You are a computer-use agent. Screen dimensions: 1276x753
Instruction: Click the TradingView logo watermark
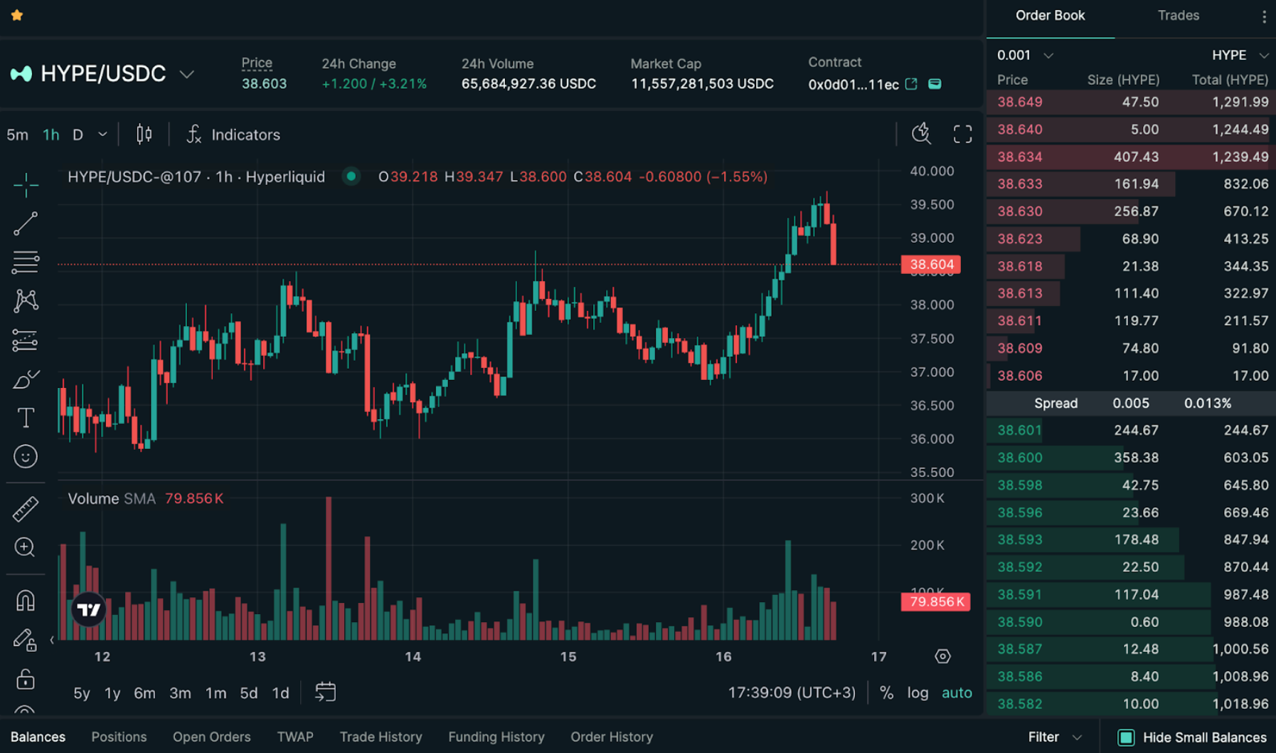pos(88,609)
